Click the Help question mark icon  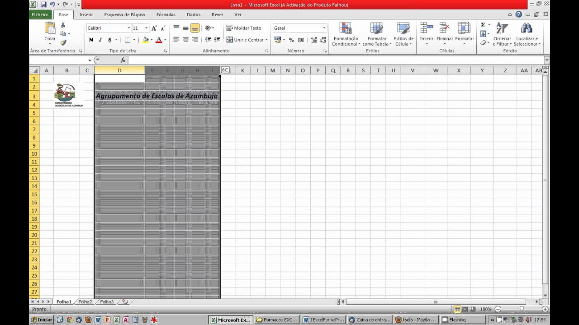518,14
